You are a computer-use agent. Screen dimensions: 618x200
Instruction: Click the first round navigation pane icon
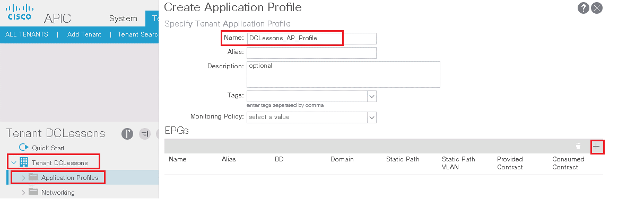pos(127,133)
